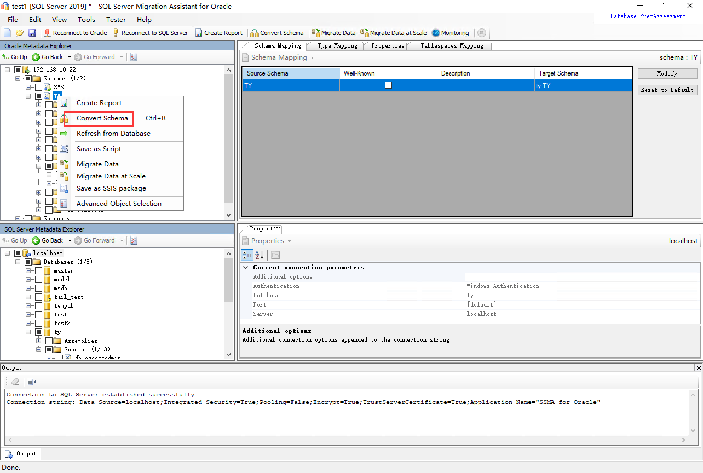
Task: Toggle the Well-Known checkbox for TY schema
Action: point(389,85)
